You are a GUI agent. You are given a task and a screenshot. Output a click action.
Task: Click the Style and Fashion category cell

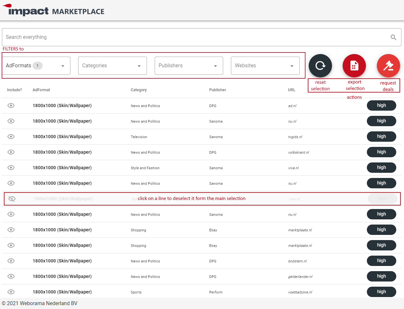(x=145, y=168)
